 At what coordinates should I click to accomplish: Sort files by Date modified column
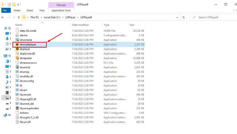tap(80, 25)
